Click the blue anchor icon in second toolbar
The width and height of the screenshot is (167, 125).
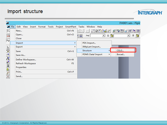(x=81, y=36)
